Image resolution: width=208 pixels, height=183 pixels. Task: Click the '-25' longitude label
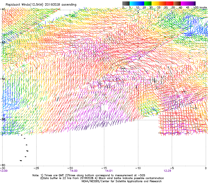36,168
